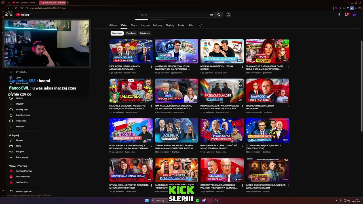363x204 pixels.
Task: Start voice search with the microphone icon
Action: (x=228, y=15)
